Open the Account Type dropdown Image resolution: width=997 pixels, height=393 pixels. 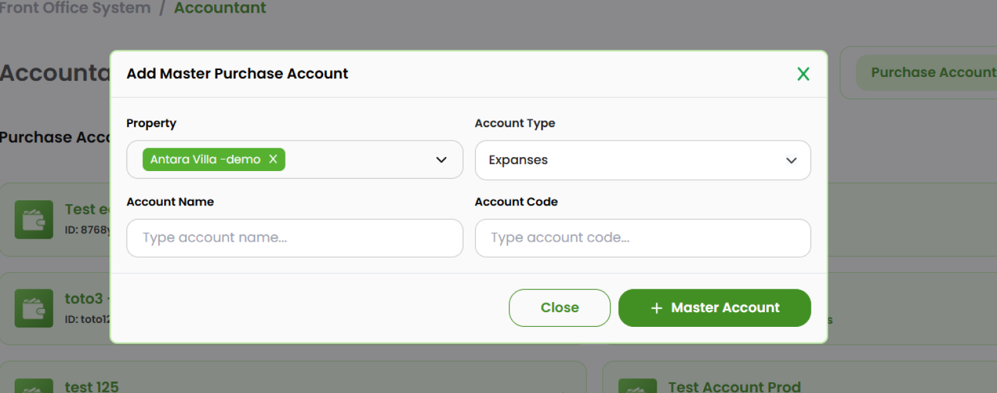643,160
